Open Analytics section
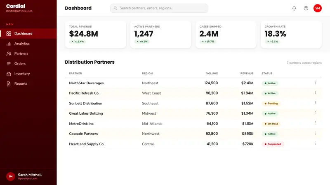The width and height of the screenshot is (330, 185). point(28,44)
